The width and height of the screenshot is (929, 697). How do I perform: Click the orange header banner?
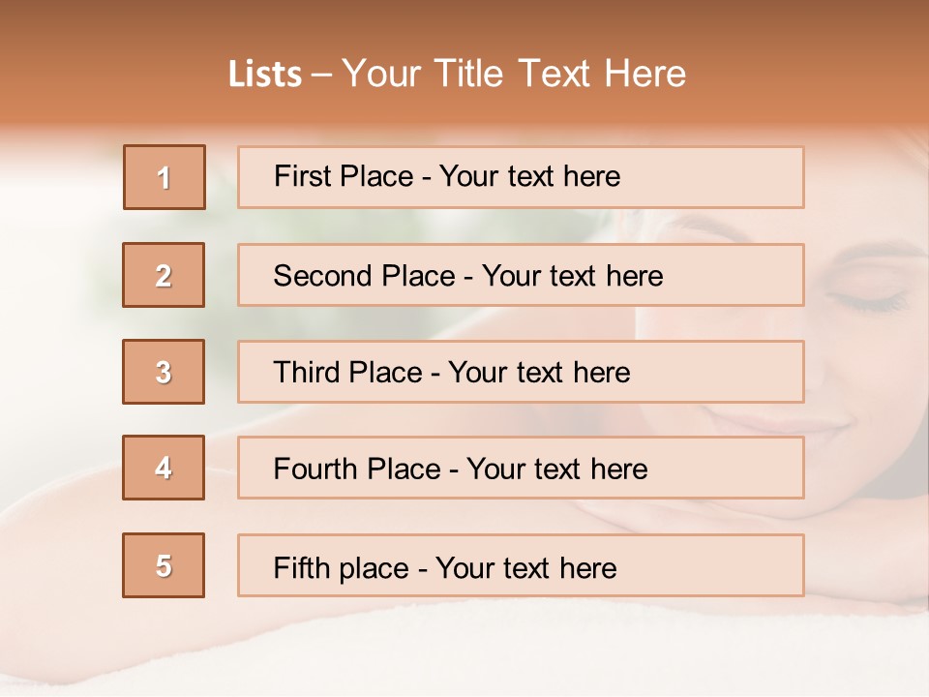pos(464,62)
